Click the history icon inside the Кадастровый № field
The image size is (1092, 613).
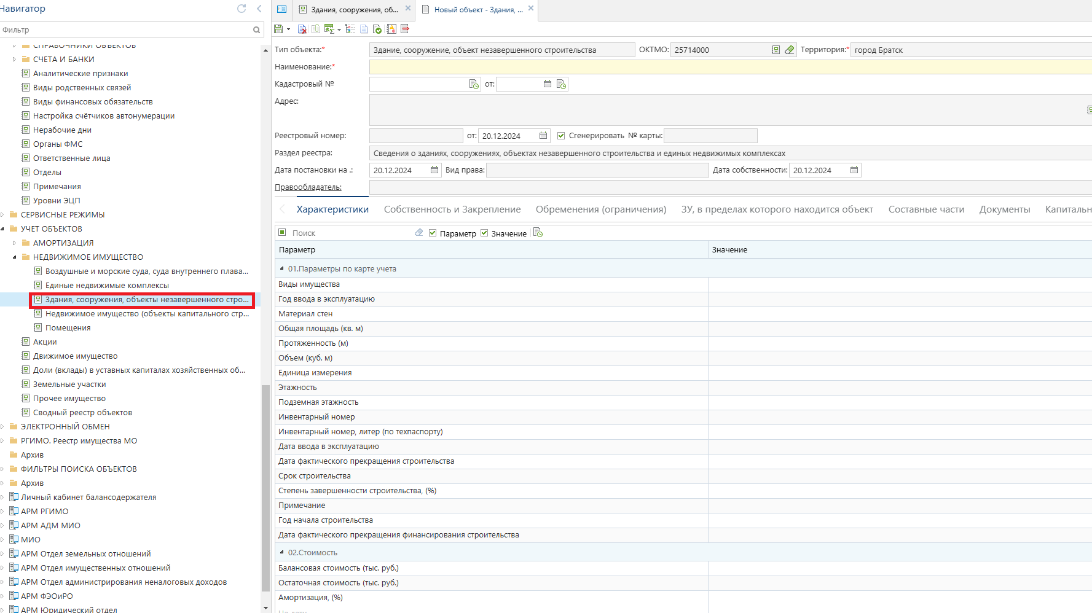point(474,84)
